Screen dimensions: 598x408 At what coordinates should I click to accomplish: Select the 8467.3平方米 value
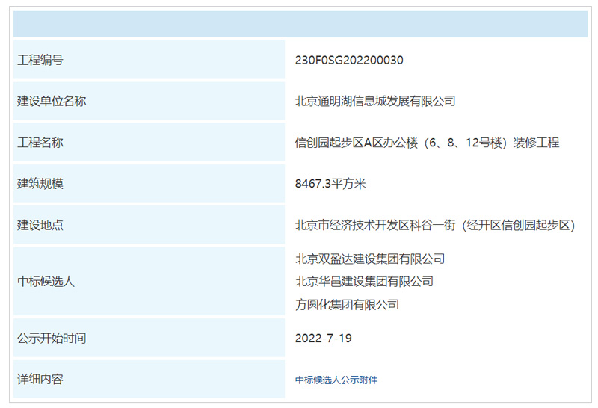[x=330, y=183]
